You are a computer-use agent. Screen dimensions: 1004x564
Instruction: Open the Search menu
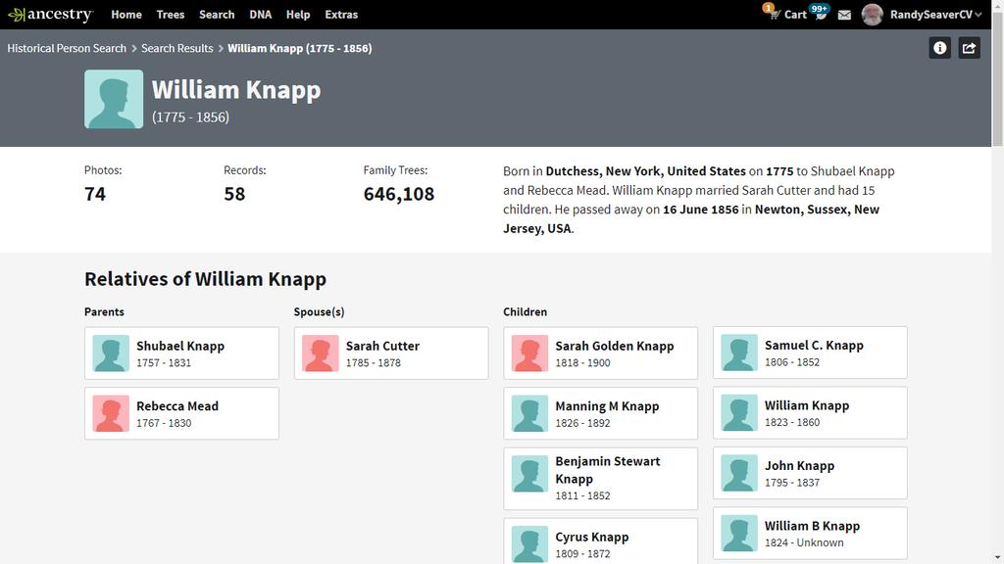pyautogui.click(x=217, y=14)
